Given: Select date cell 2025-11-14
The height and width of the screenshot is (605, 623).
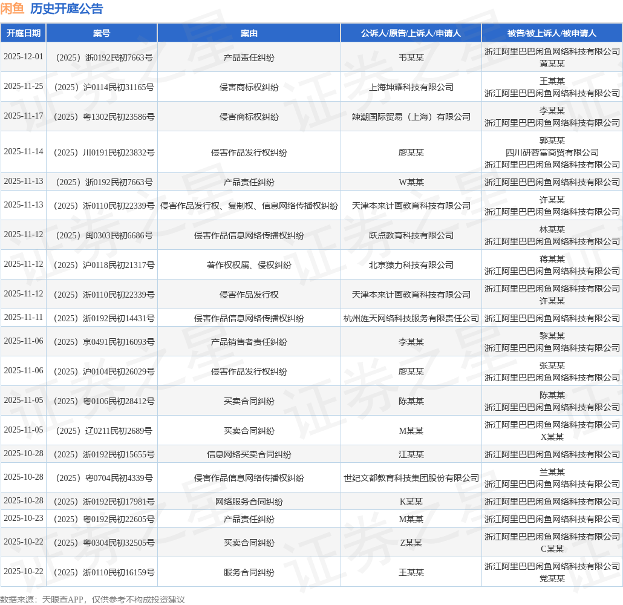Looking at the screenshot, I should point(24,152).
